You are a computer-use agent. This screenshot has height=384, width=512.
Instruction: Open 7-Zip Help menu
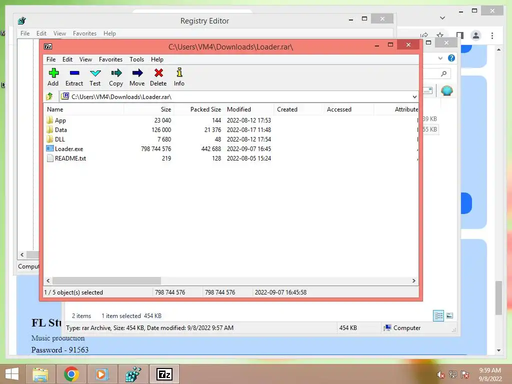(x=157, y=59)
